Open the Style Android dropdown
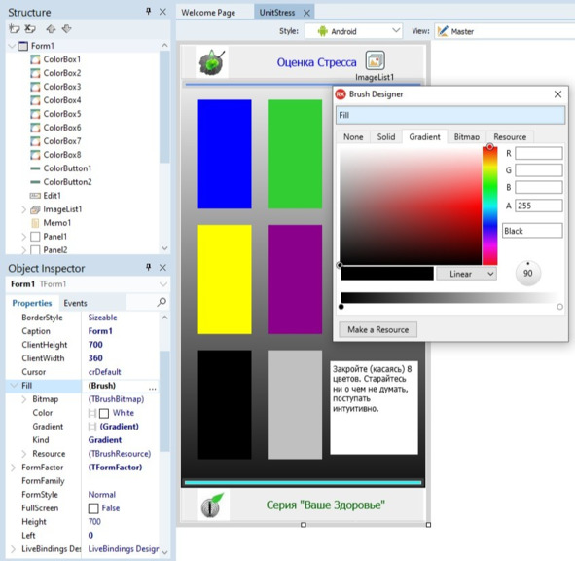This screenshot has width=575, height=561. [353, 31]
